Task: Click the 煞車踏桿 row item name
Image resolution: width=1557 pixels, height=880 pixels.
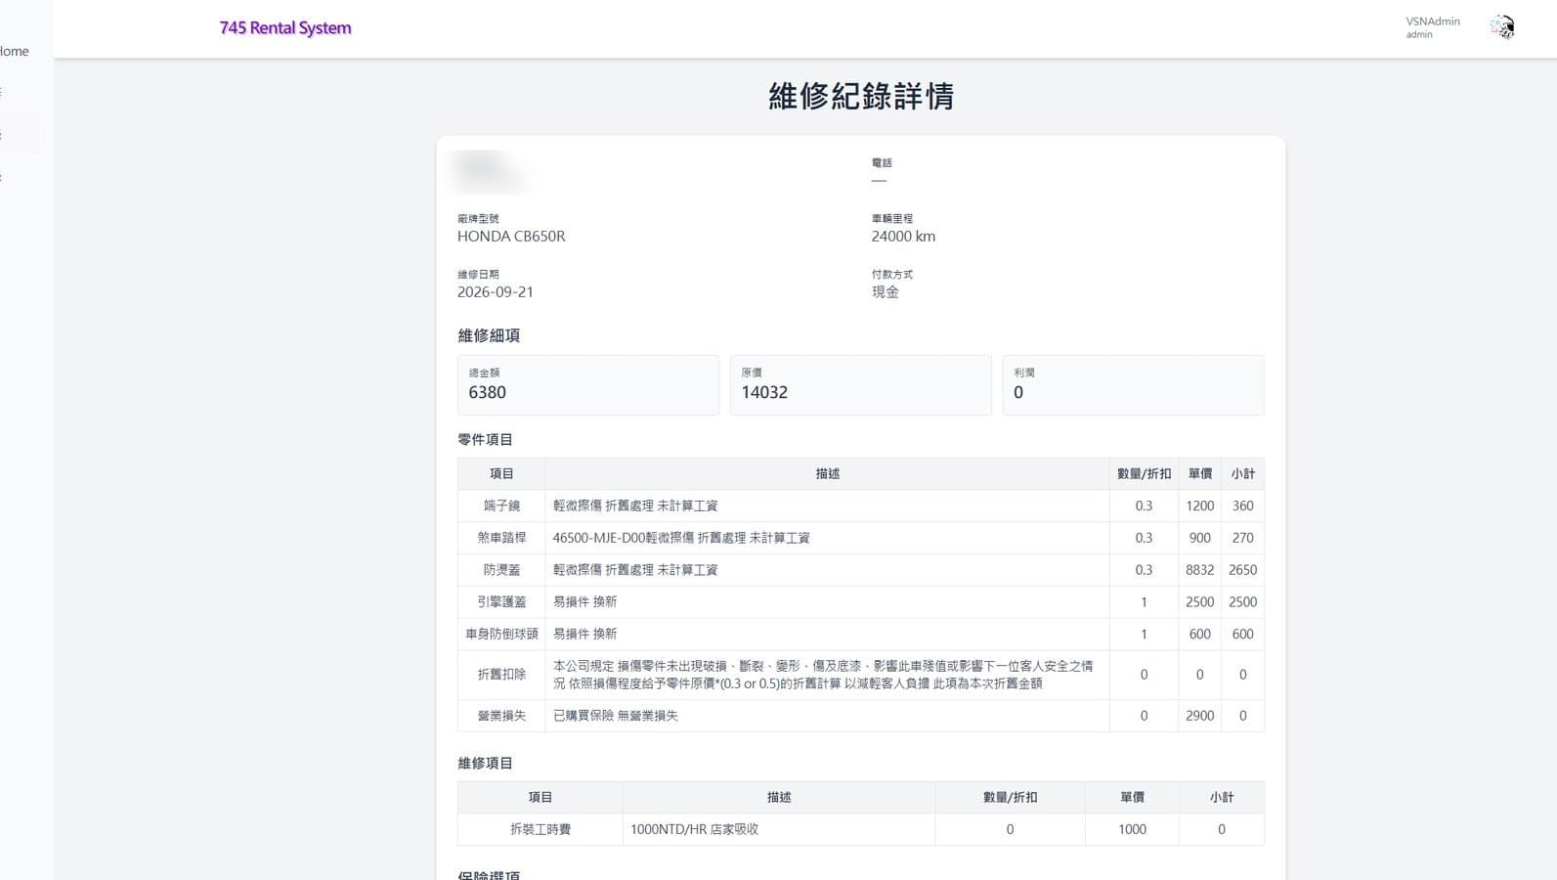Action: [501, 538]
